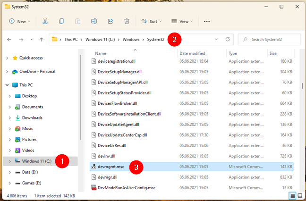Select the devmgr.dll file
Image resolution: width=306 pixels, height=201 pixels.
191,177
